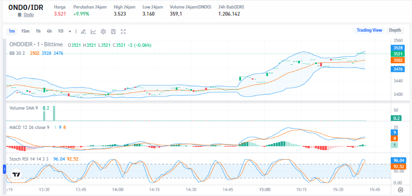The height and width of the screenshot is (196, 412).
Task: Click the orange MACD signal label 8
Action: 395,138
